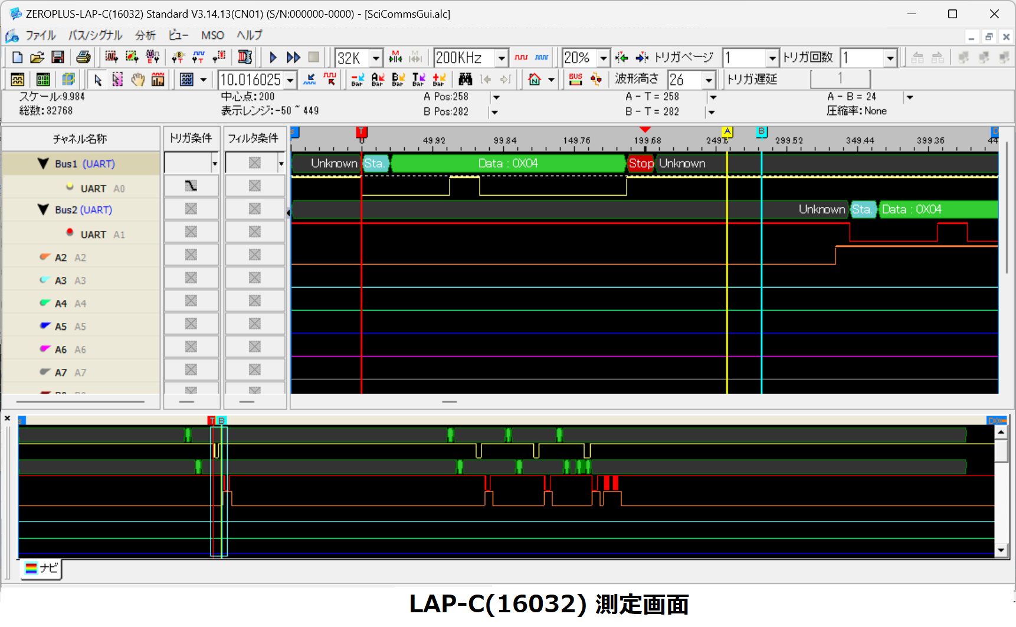The width and height of the screenshot is (1016, 627).
Task: Switch to the ナビ tab
Action: click(40, 569)
